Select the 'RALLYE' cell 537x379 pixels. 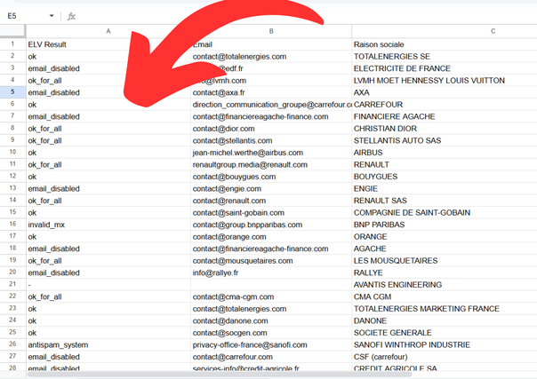click(x=445, y=272)
